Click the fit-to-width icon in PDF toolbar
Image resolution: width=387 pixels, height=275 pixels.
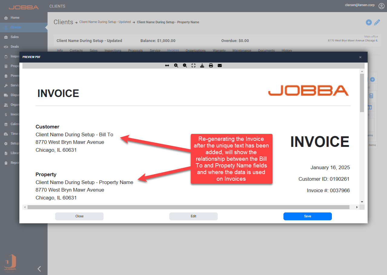point(167,66)
